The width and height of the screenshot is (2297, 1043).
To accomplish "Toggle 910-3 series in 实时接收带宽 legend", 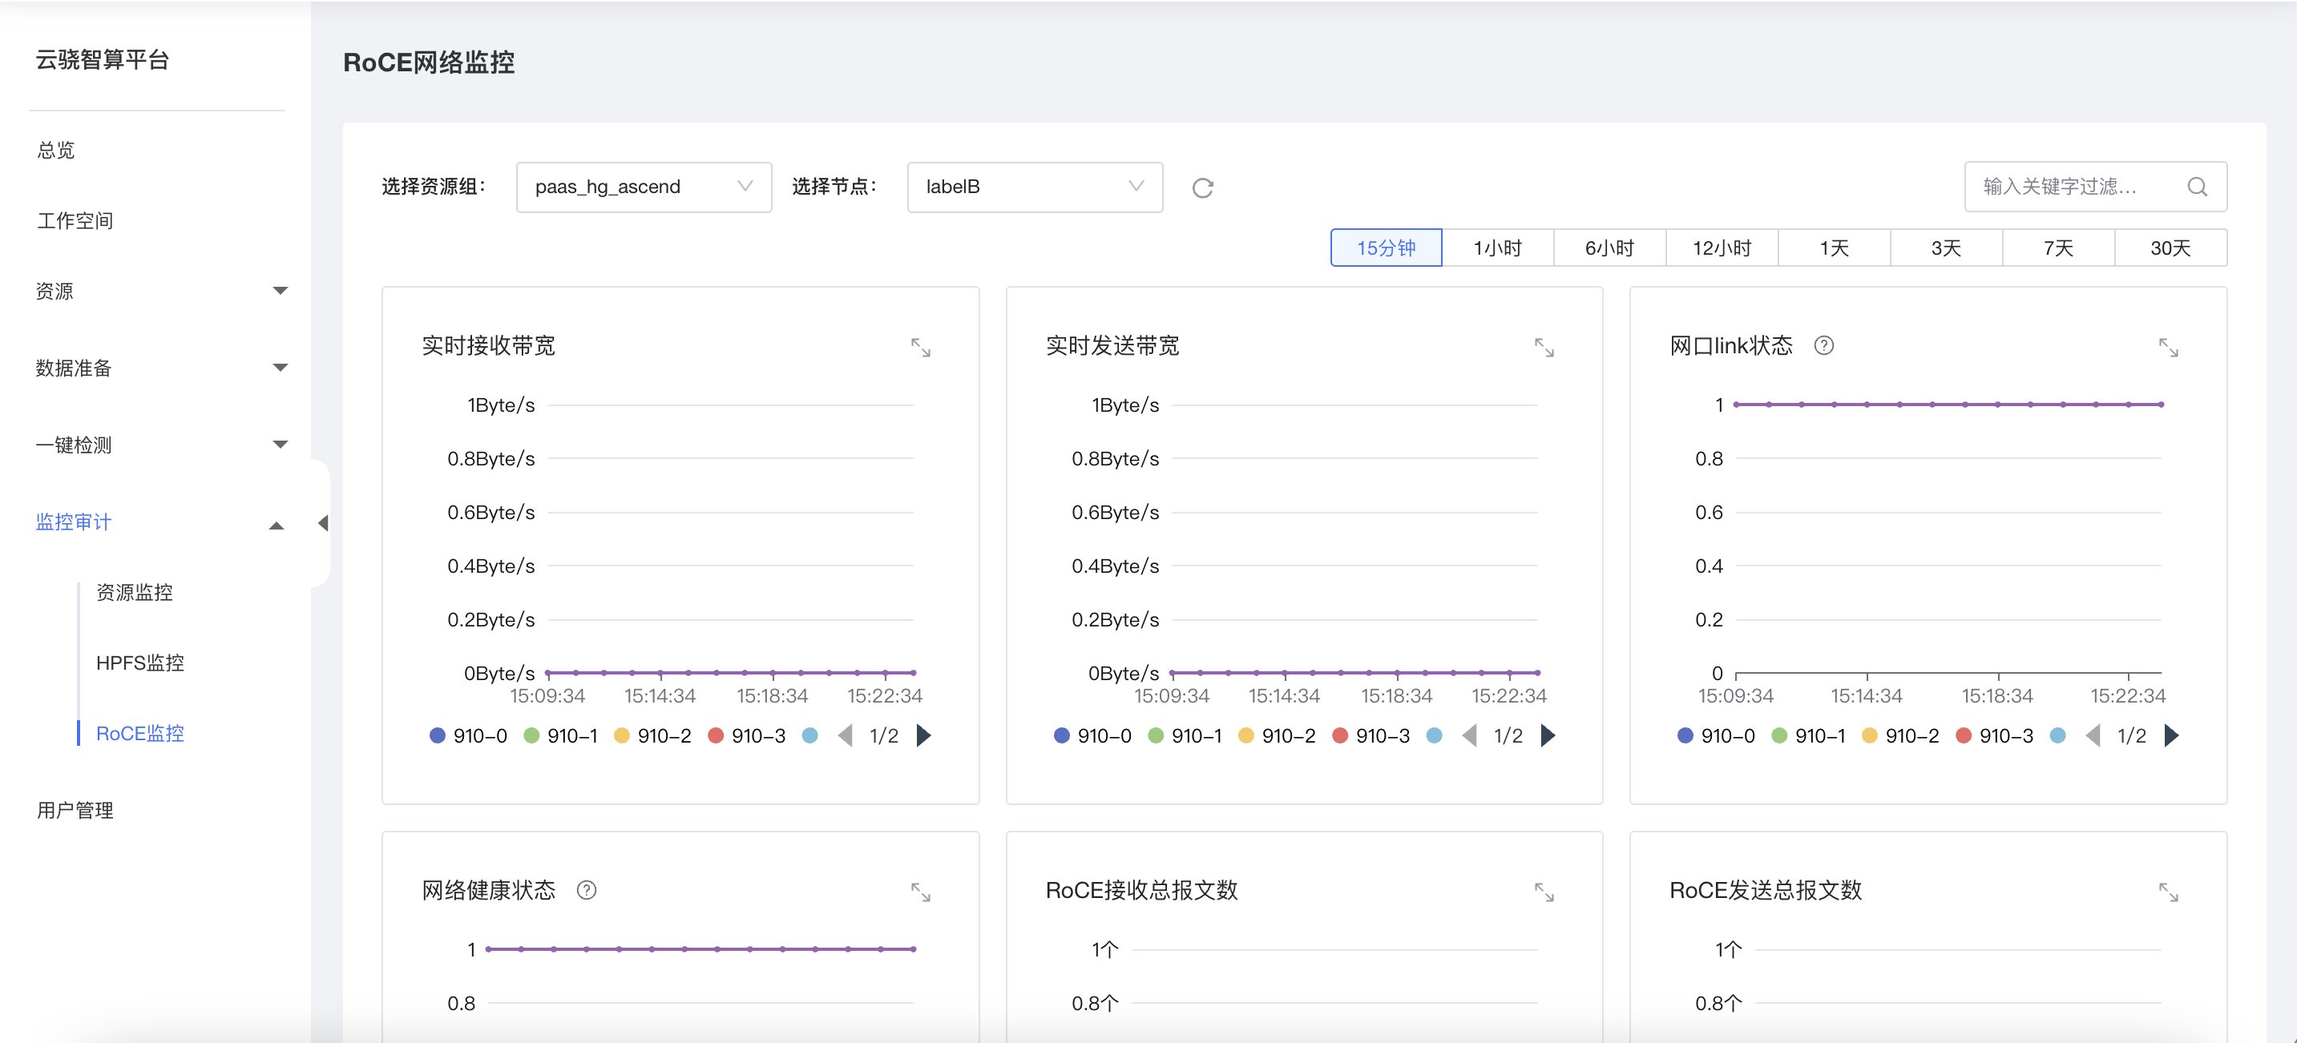I will pyautogui.click(x=747, y=735).
